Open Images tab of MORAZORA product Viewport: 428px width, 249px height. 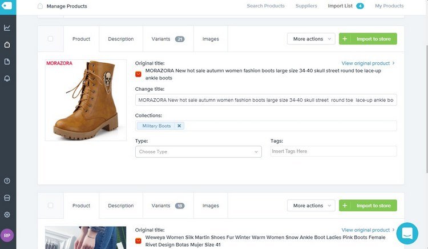click(211, 39)
